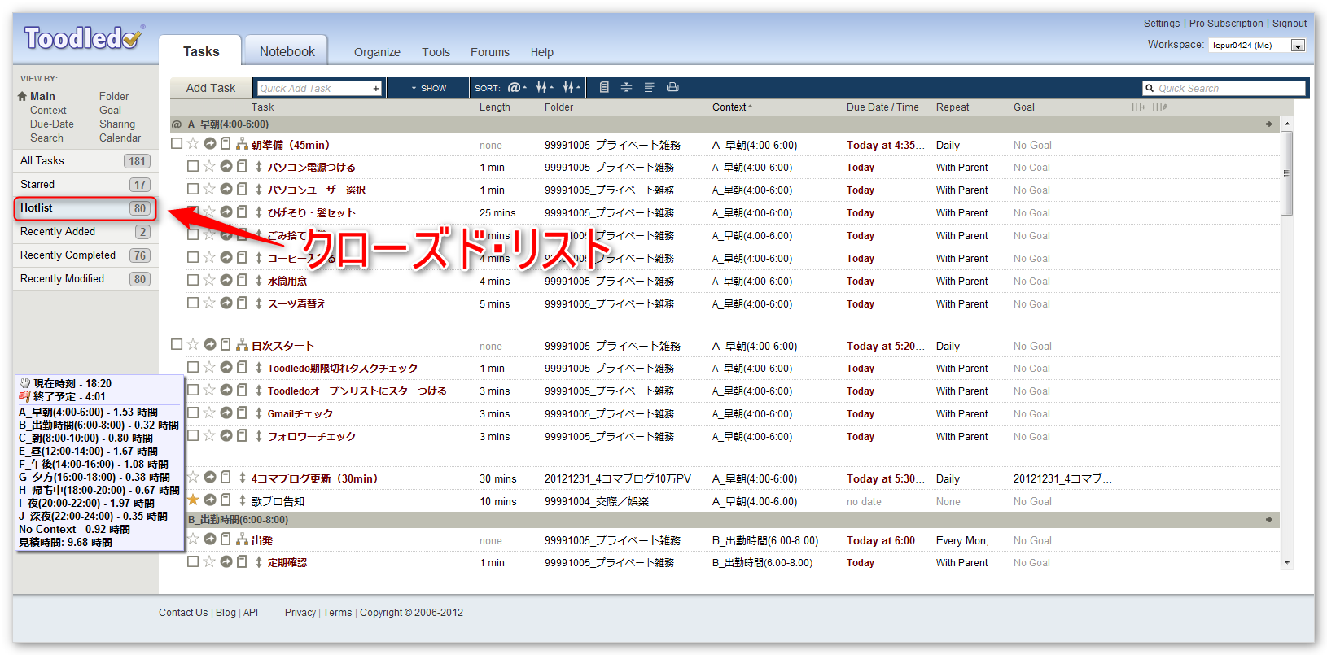1327x655 pixels.
Task: Switch to the Notebook tab
Action: point(287,51)
